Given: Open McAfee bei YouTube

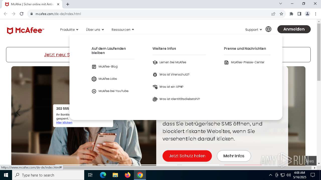Looking at the screenshot, I should point(114,91).
